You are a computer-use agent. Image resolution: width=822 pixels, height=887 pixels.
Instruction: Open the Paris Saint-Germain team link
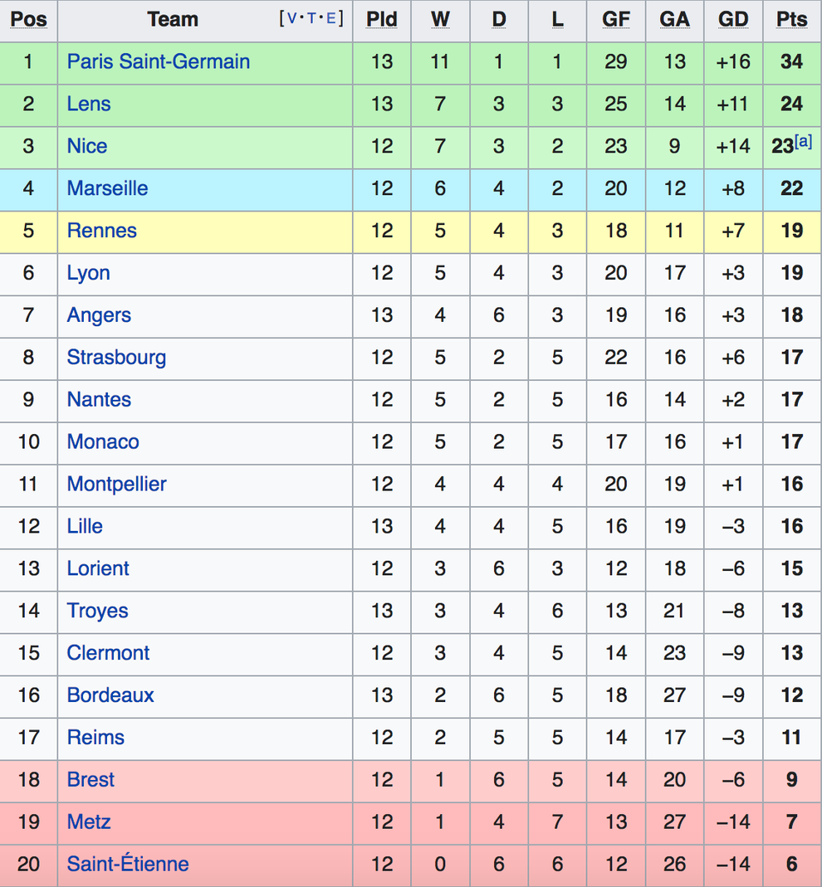pyautogui.click(x=158, y=61)
